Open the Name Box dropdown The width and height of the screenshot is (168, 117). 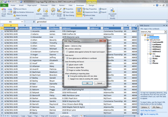pyautogui.click(x=22, y=22)
